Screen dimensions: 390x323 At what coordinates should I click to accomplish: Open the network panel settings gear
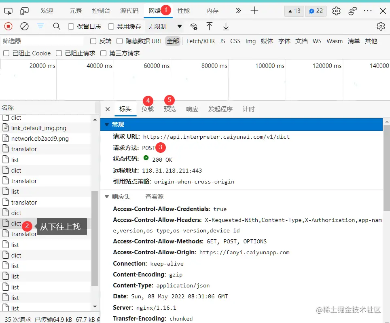pyautogui.click(x=381, y=26)
